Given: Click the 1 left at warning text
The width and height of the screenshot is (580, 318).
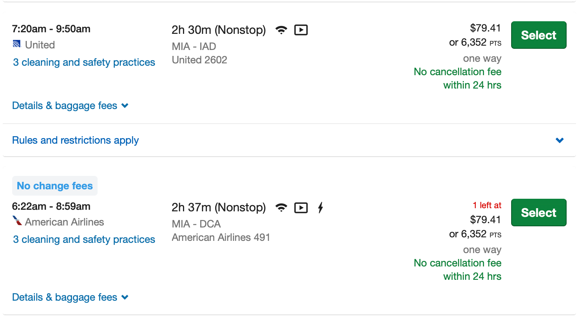Looking at the screenshot, I should point(487,205).
